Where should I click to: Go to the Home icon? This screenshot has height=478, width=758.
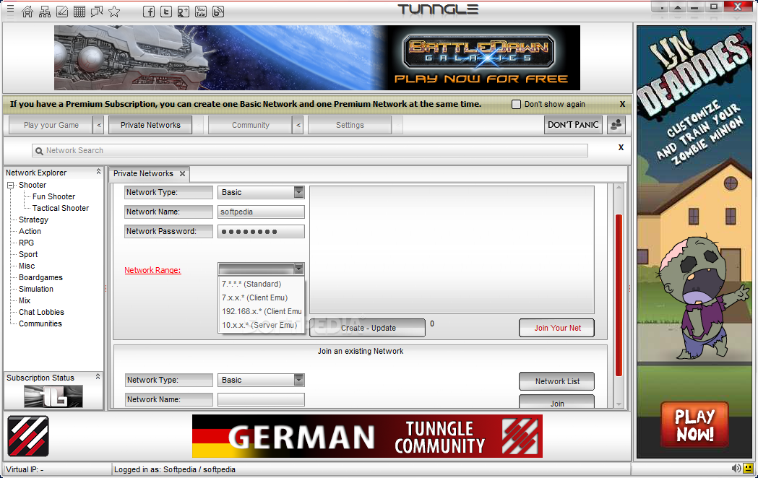pyautogui.click(x=27, y=12)
